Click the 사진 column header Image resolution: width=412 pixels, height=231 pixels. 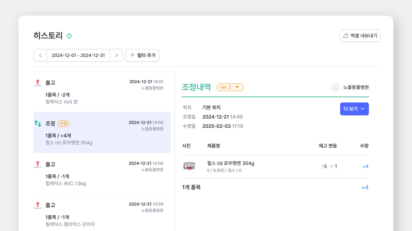coord(186,146)
